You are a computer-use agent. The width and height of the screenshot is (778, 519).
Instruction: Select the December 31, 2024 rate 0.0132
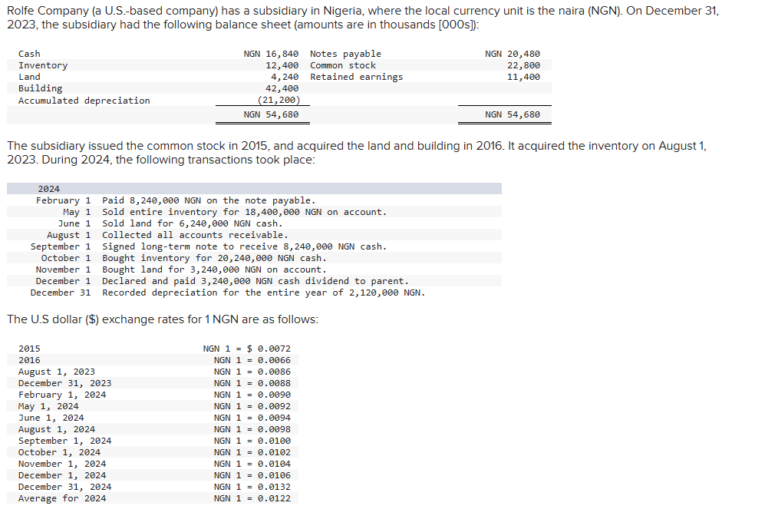point(274,487)
